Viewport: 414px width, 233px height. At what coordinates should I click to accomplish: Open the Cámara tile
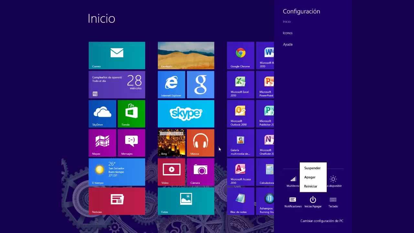click(x=201, y=172)
